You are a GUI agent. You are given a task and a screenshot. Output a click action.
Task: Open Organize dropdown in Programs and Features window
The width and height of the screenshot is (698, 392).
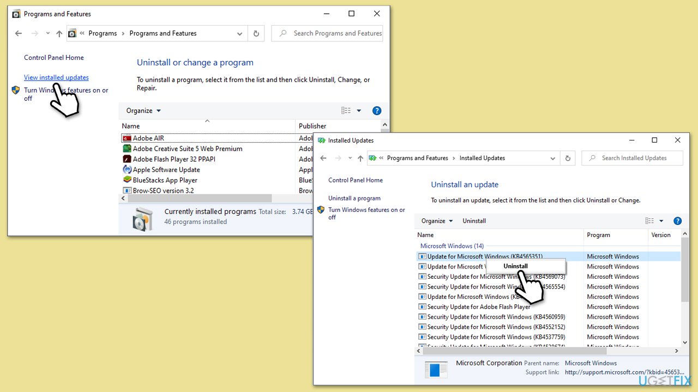[x=143, y=111]
